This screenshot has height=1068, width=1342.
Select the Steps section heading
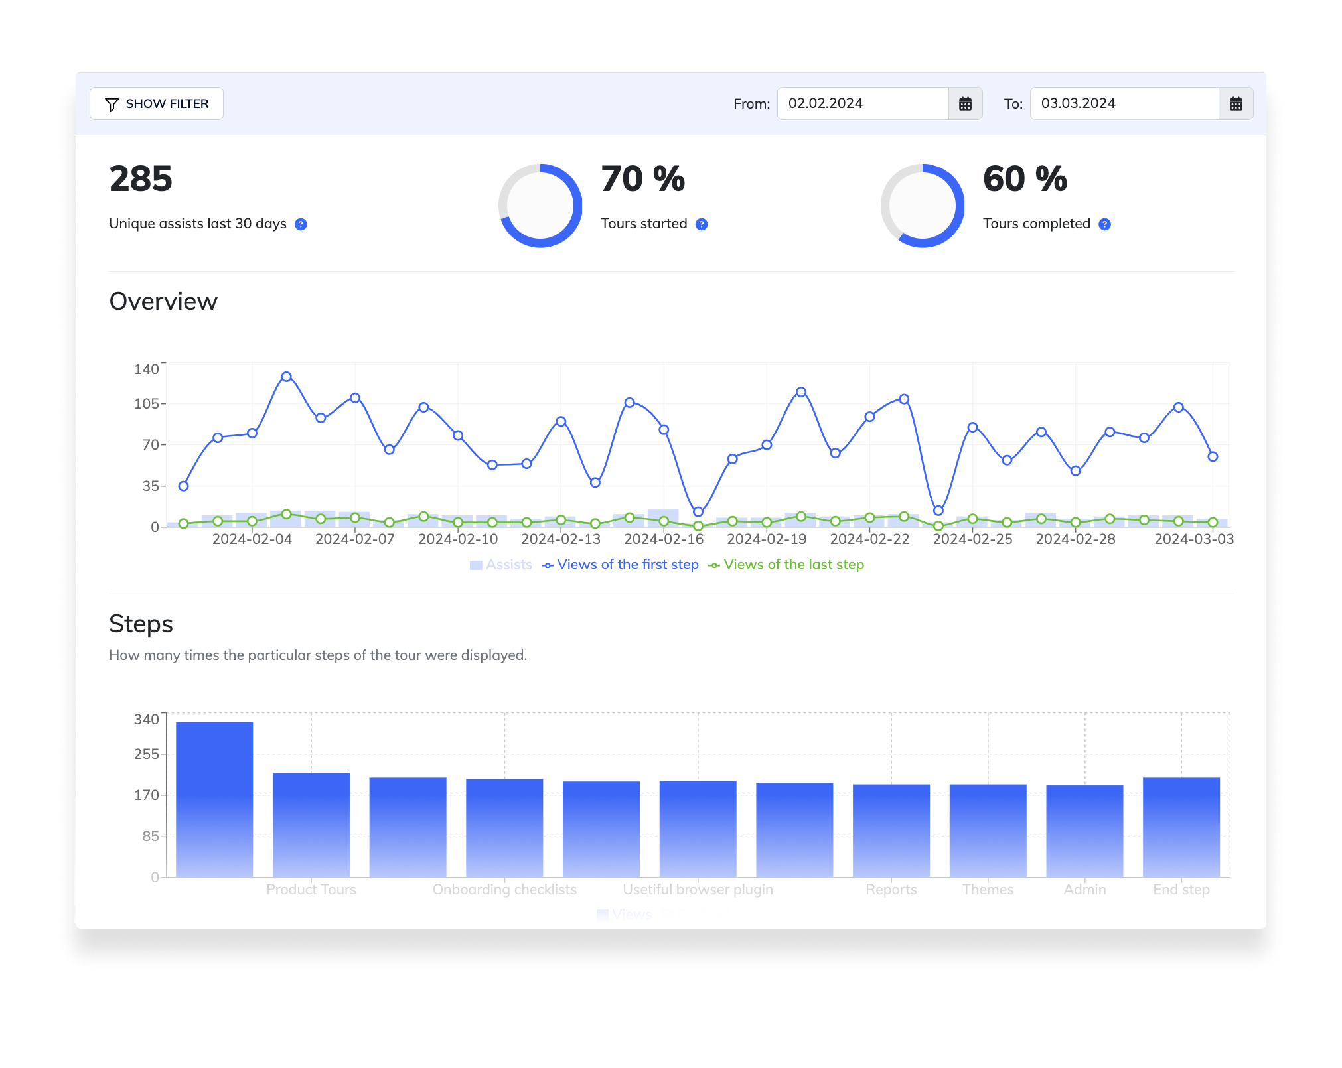pos(141,624)
